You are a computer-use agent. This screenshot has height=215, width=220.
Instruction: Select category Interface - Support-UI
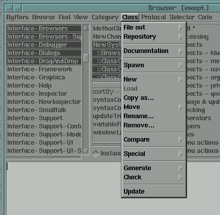[x=44, y=143]
